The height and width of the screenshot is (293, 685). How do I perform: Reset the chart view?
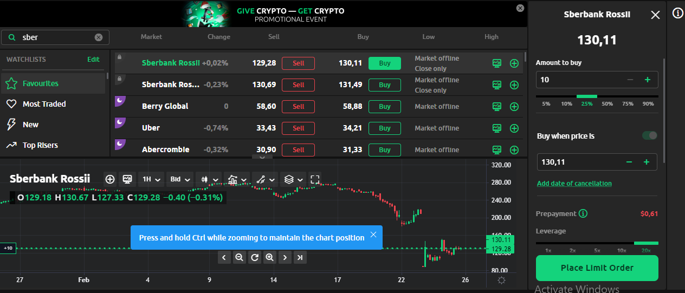click(x=254, y=257)
